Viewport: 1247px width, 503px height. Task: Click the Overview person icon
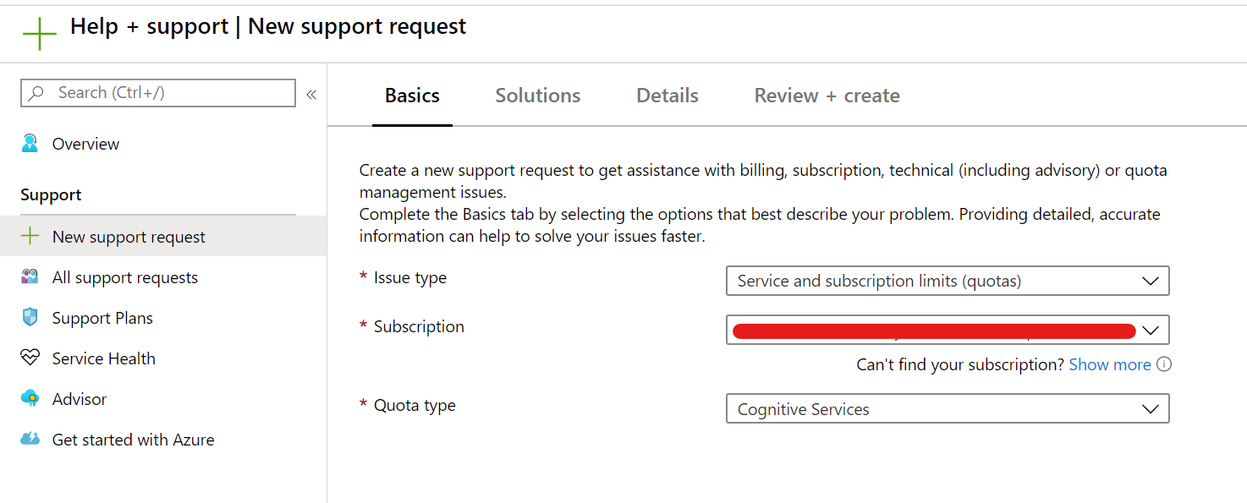tap(30, 144)
